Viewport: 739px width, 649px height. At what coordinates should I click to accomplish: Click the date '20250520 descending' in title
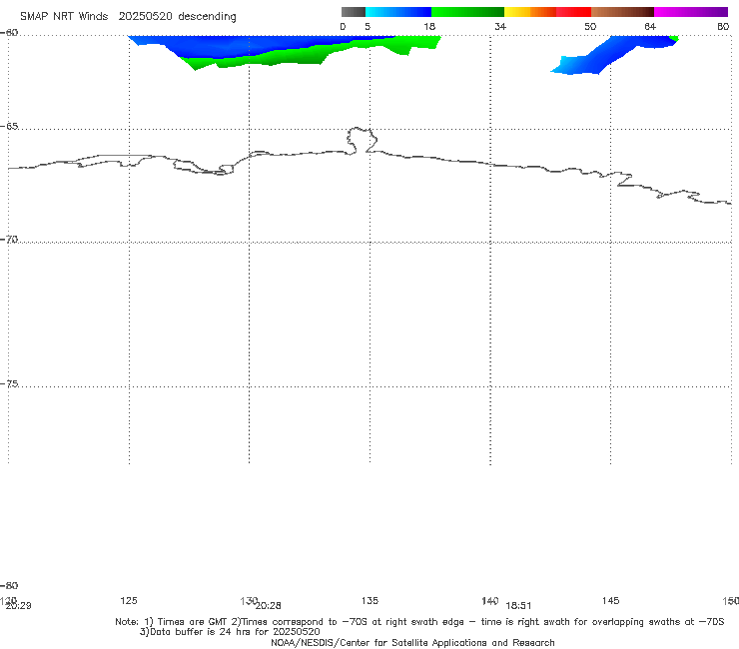tap(177, 16)
